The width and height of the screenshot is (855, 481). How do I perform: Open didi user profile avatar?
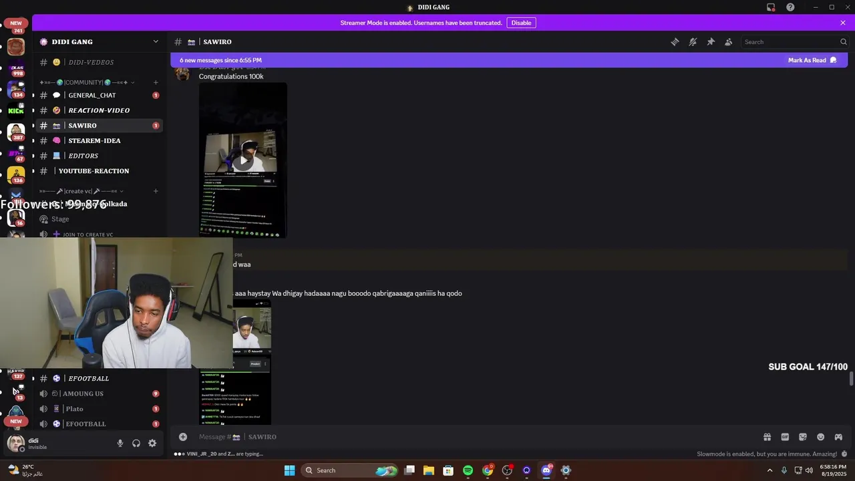point(16,443)
